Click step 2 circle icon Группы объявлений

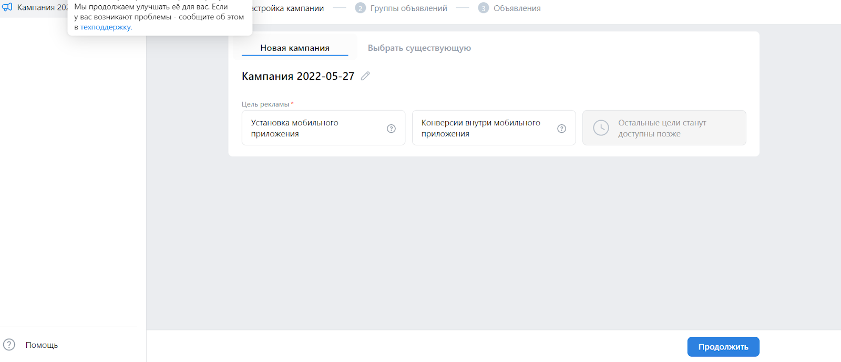pyautogui.click(x=360, y=8)
